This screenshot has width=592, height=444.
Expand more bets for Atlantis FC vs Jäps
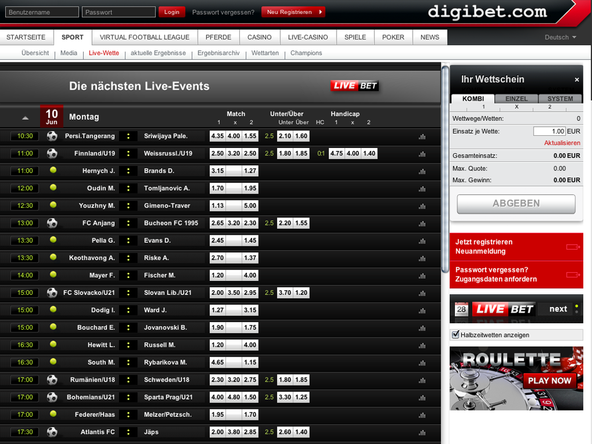pos(128,432)
